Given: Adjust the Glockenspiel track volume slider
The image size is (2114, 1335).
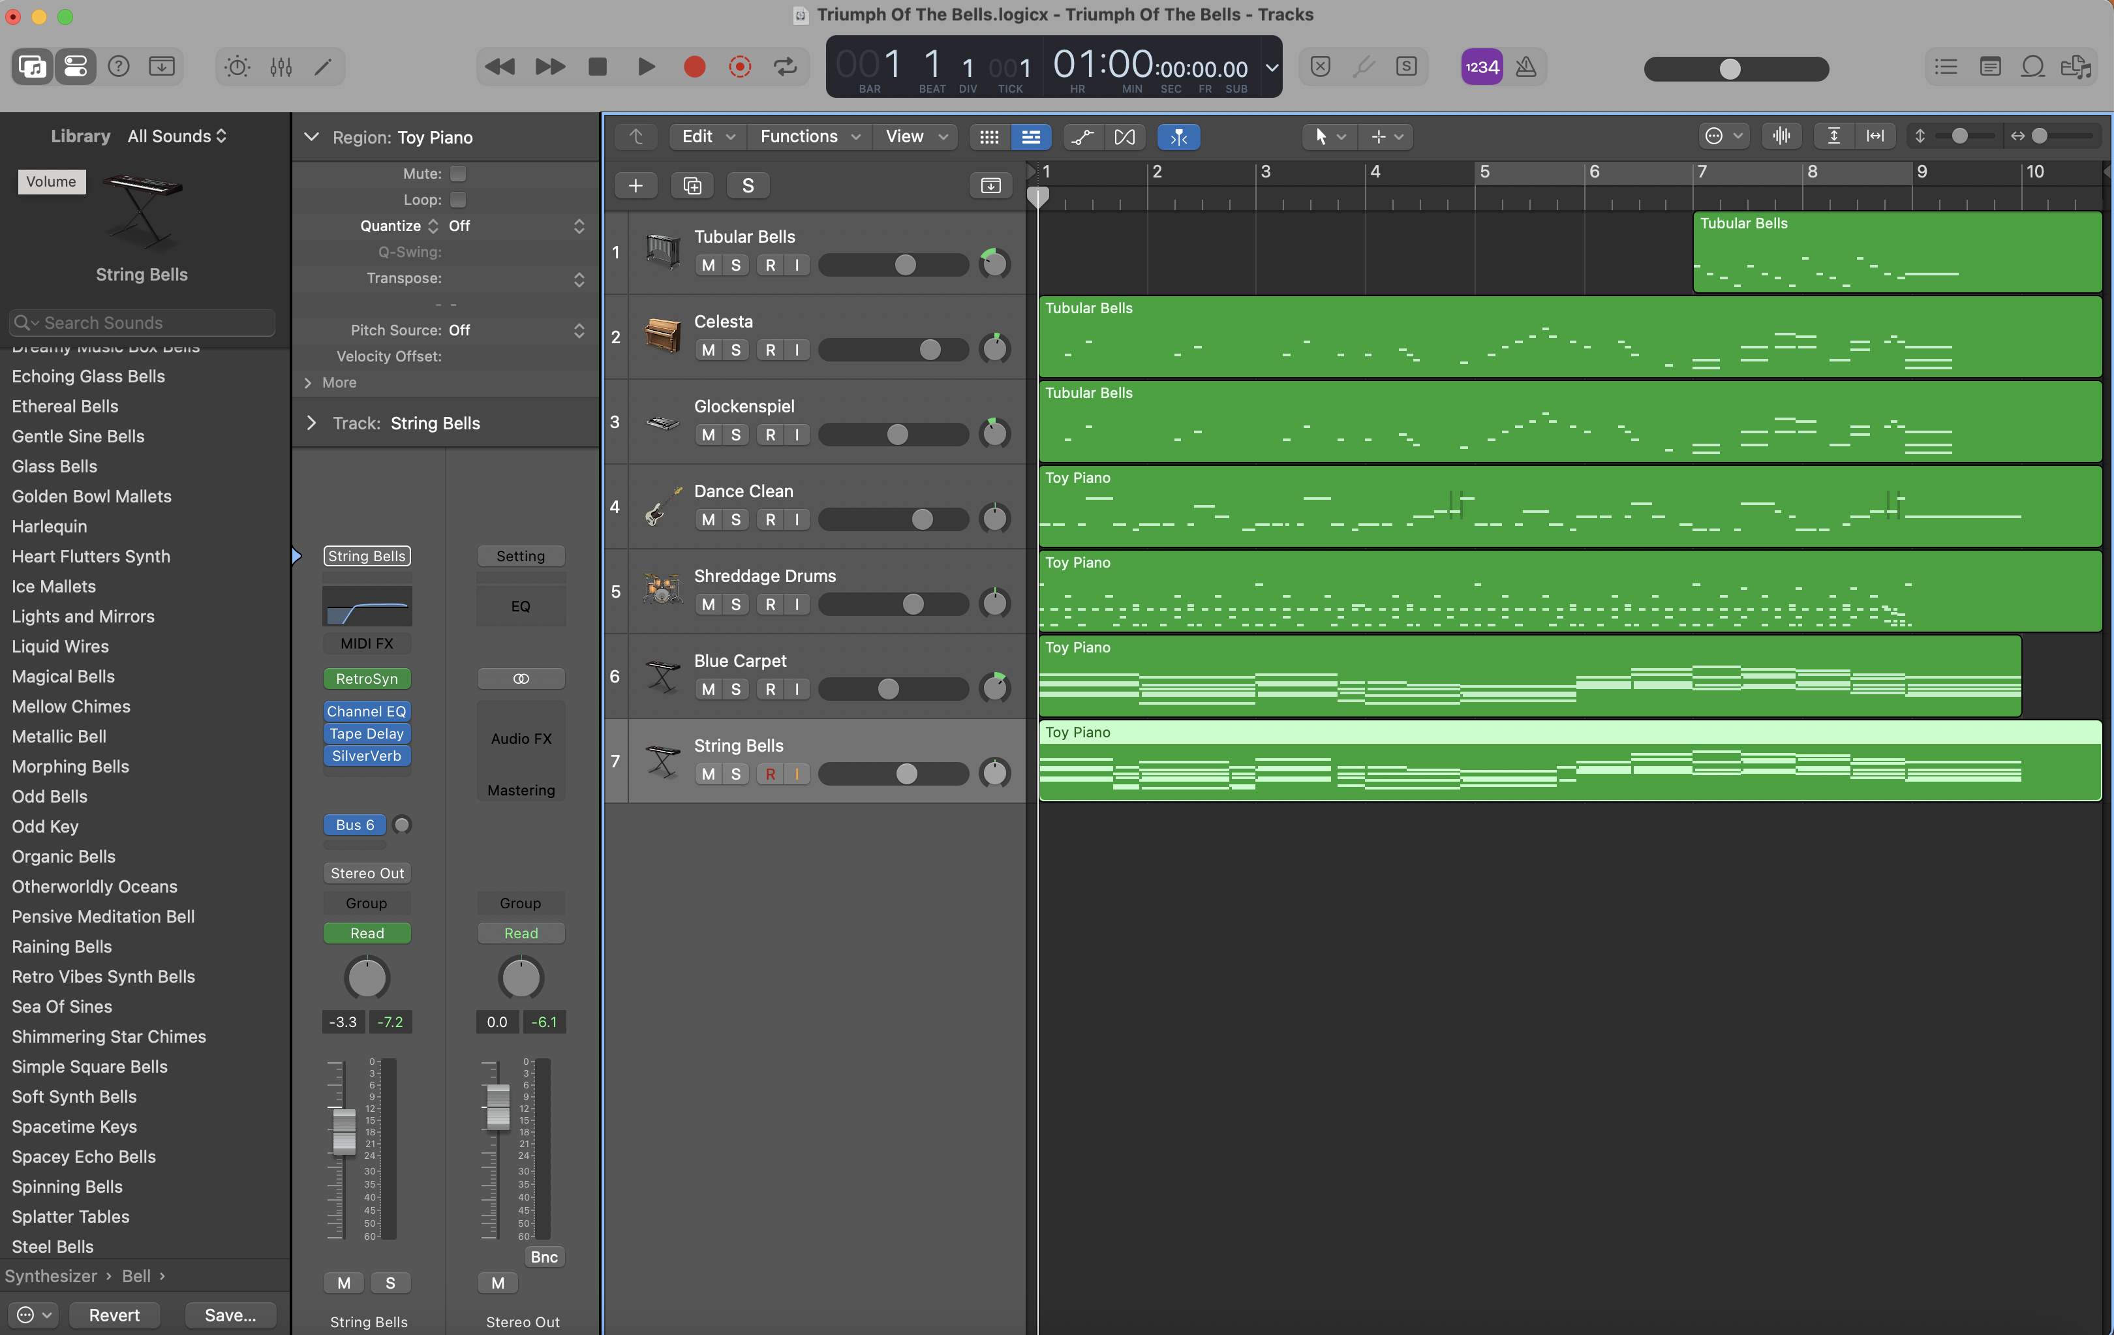Looking at the screenshot, I should [x=897, y=435].
